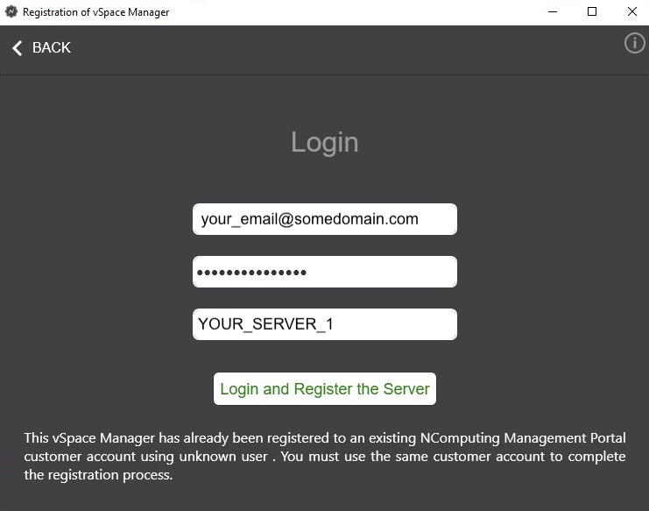The image size is (649, 511).
Task: Click the window title 'Registration of vSpace Manager'
Action: point(95,12)
